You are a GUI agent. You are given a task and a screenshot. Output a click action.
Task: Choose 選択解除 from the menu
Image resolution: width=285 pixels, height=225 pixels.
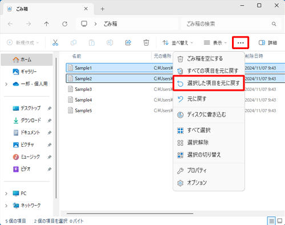(x=209, y=143)
